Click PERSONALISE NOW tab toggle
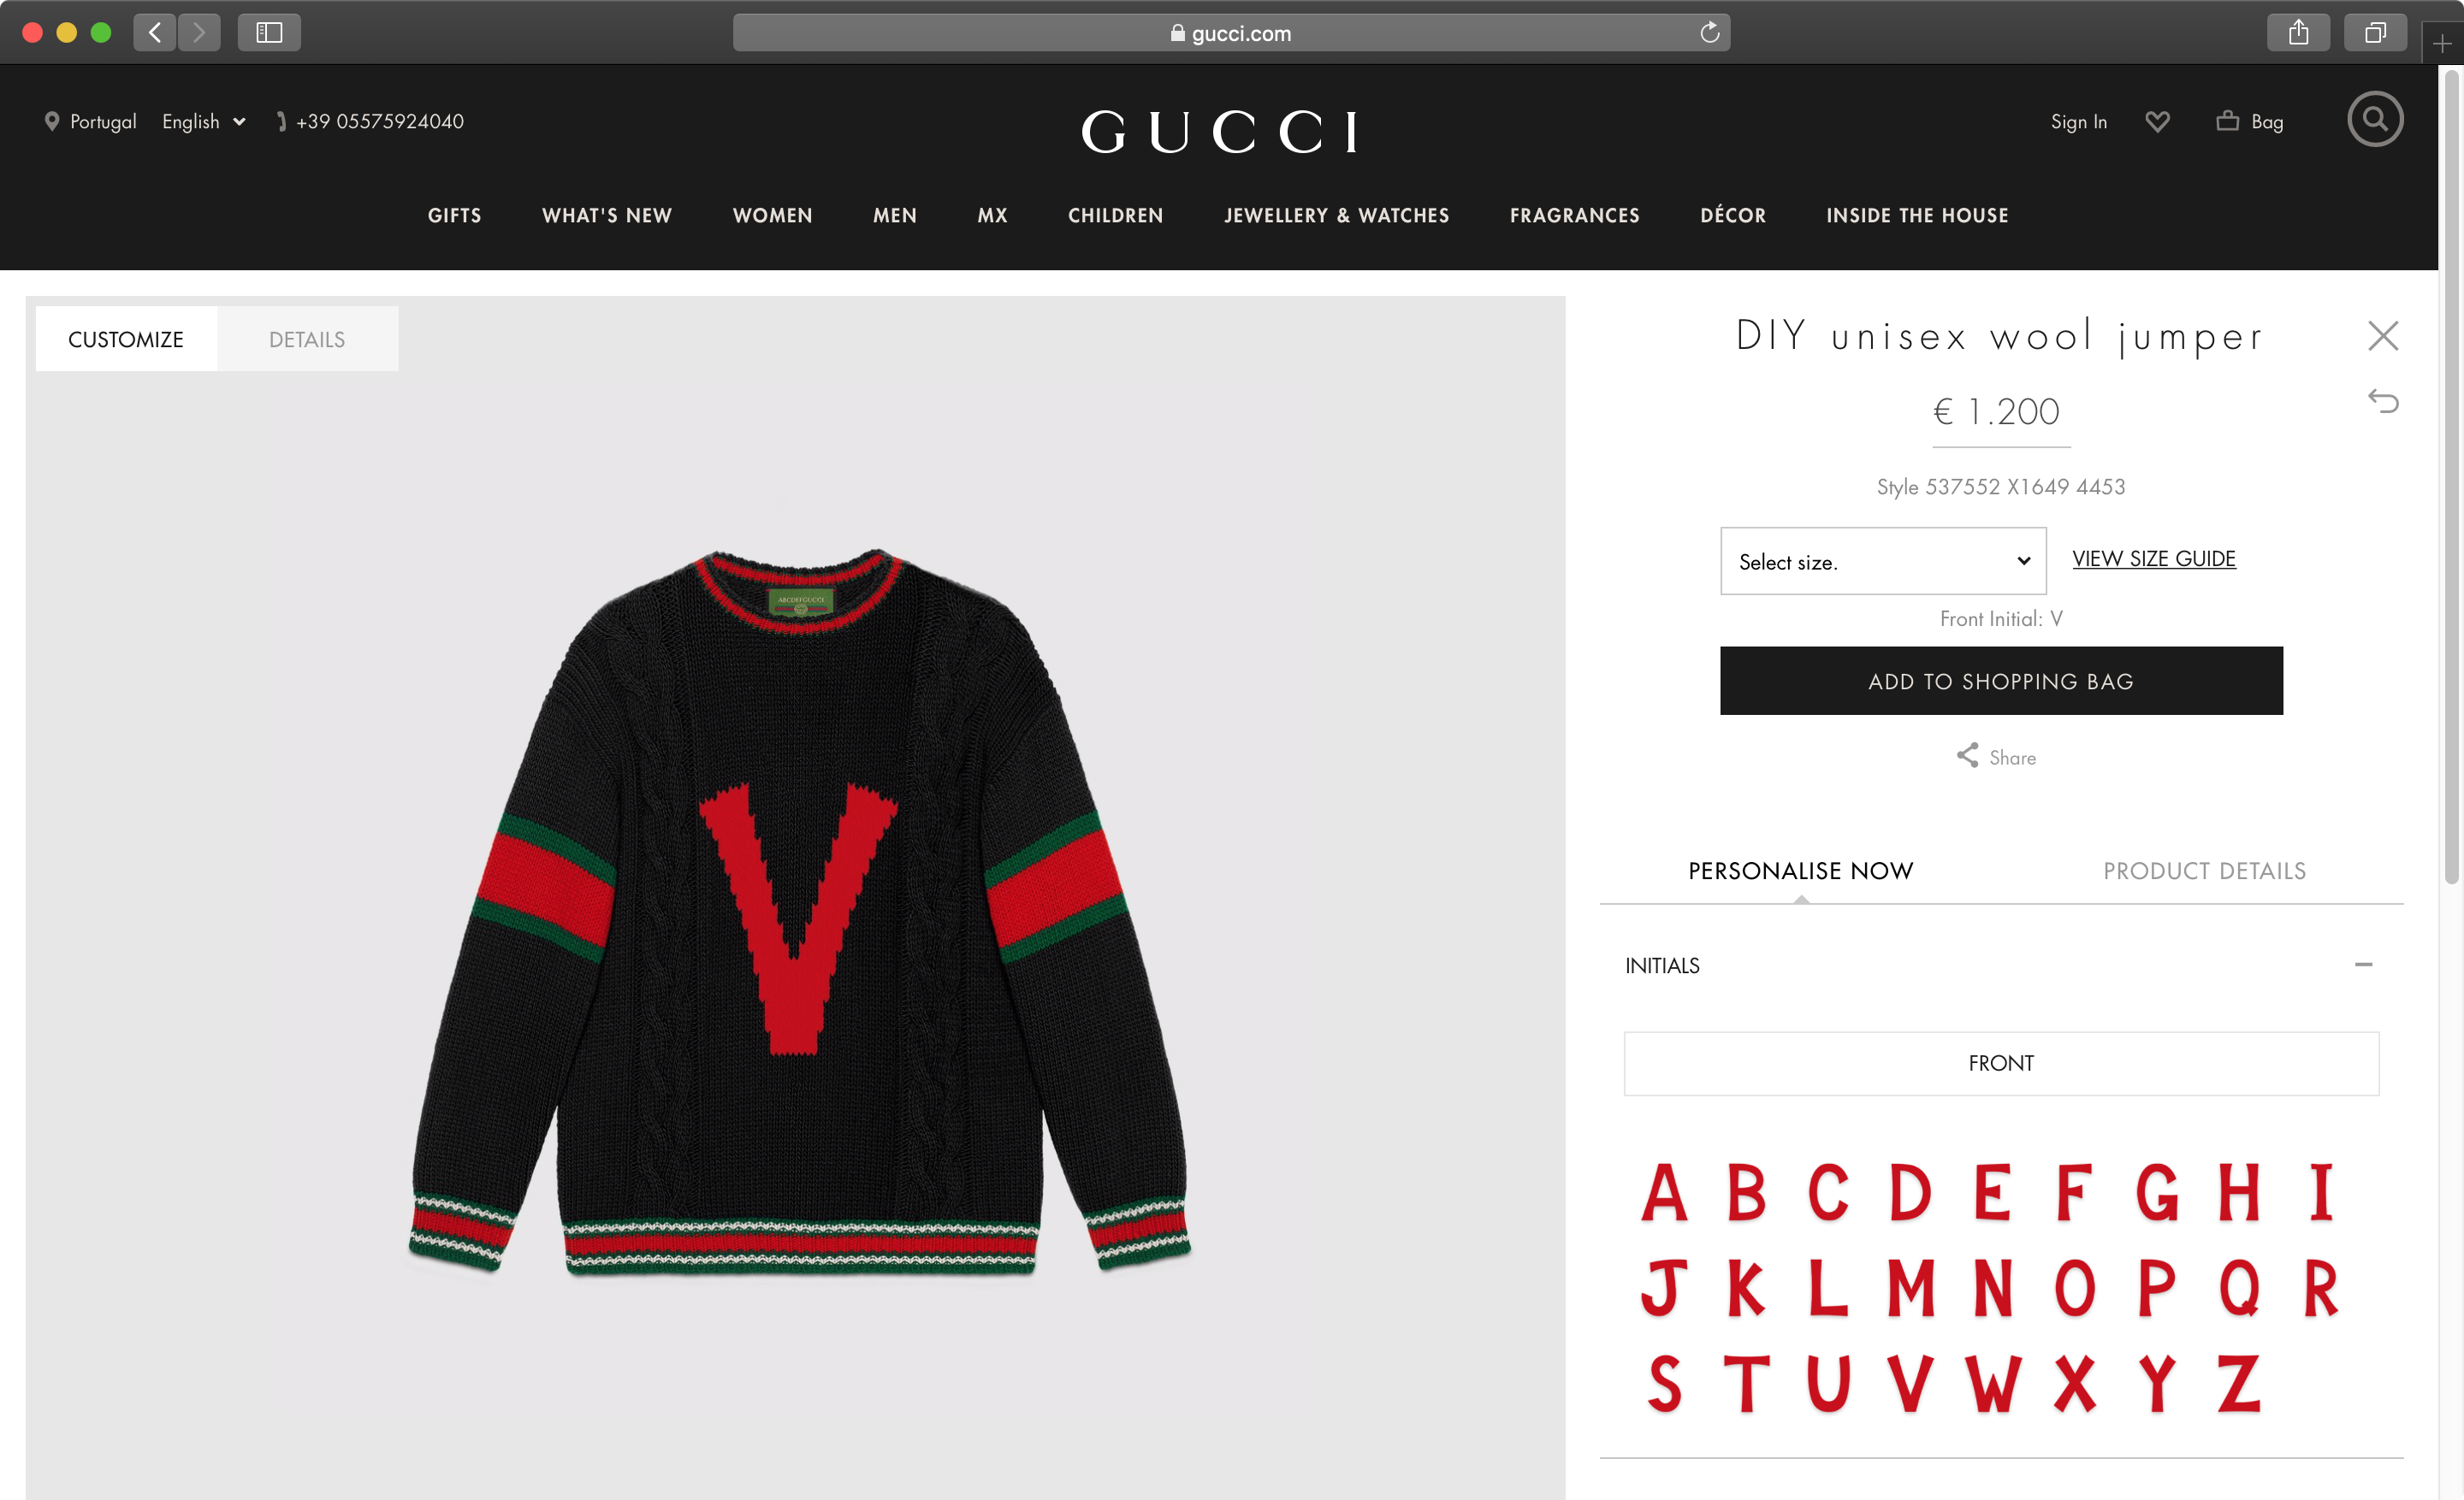 tap(1798, 871)
